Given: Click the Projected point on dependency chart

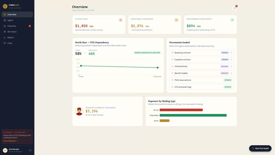Looking at the screenshot, I should pyautogui.click(x=158, y=67).
